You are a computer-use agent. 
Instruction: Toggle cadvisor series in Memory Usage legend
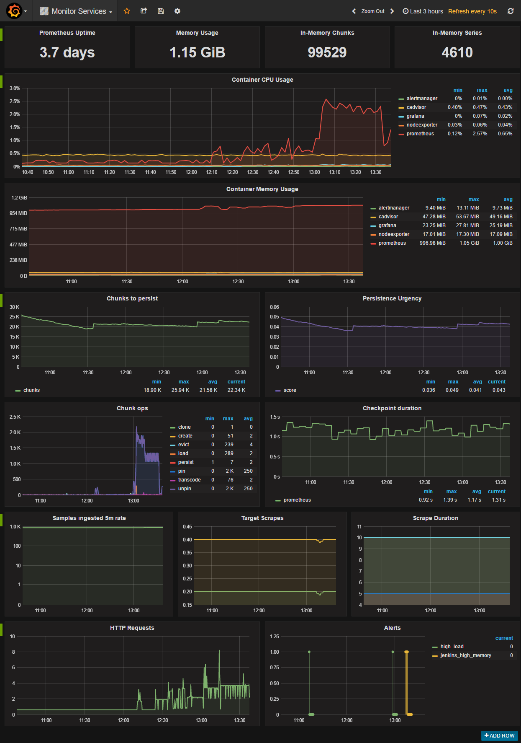388,217
